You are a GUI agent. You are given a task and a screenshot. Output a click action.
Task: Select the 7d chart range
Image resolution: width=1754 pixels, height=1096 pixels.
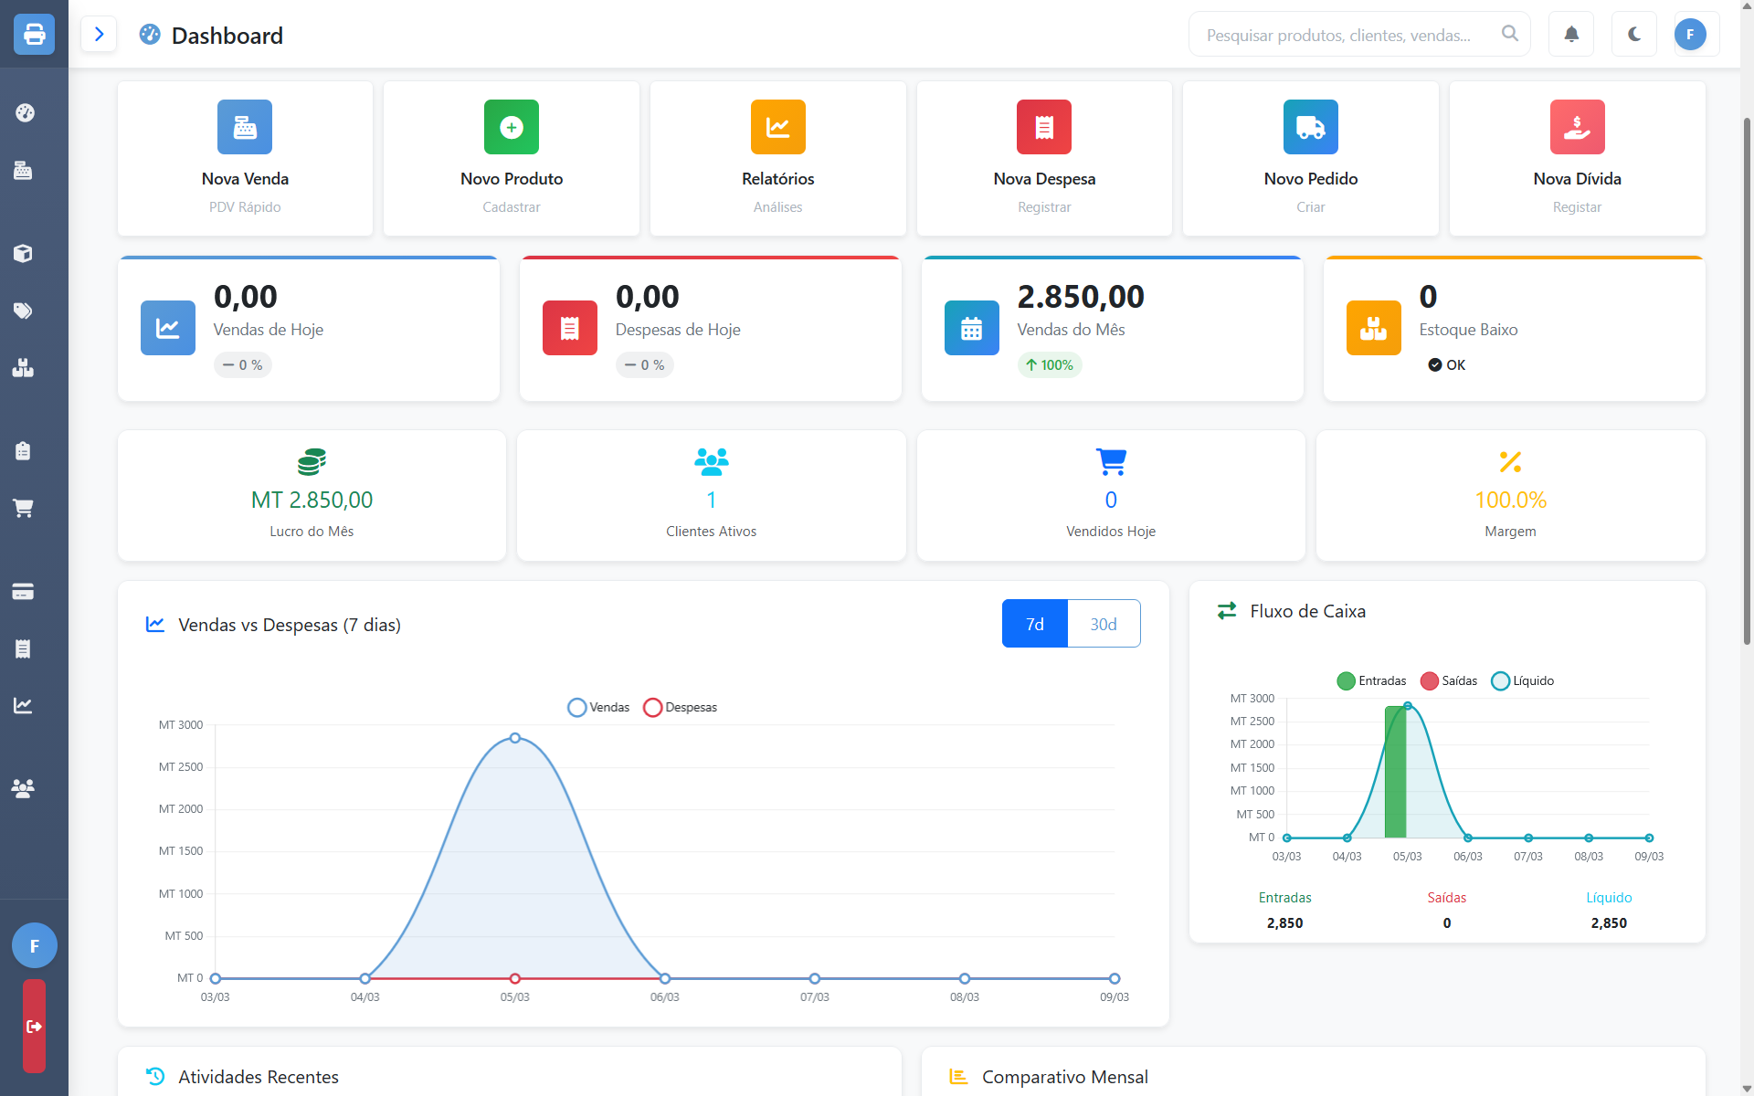[1034, 624]
